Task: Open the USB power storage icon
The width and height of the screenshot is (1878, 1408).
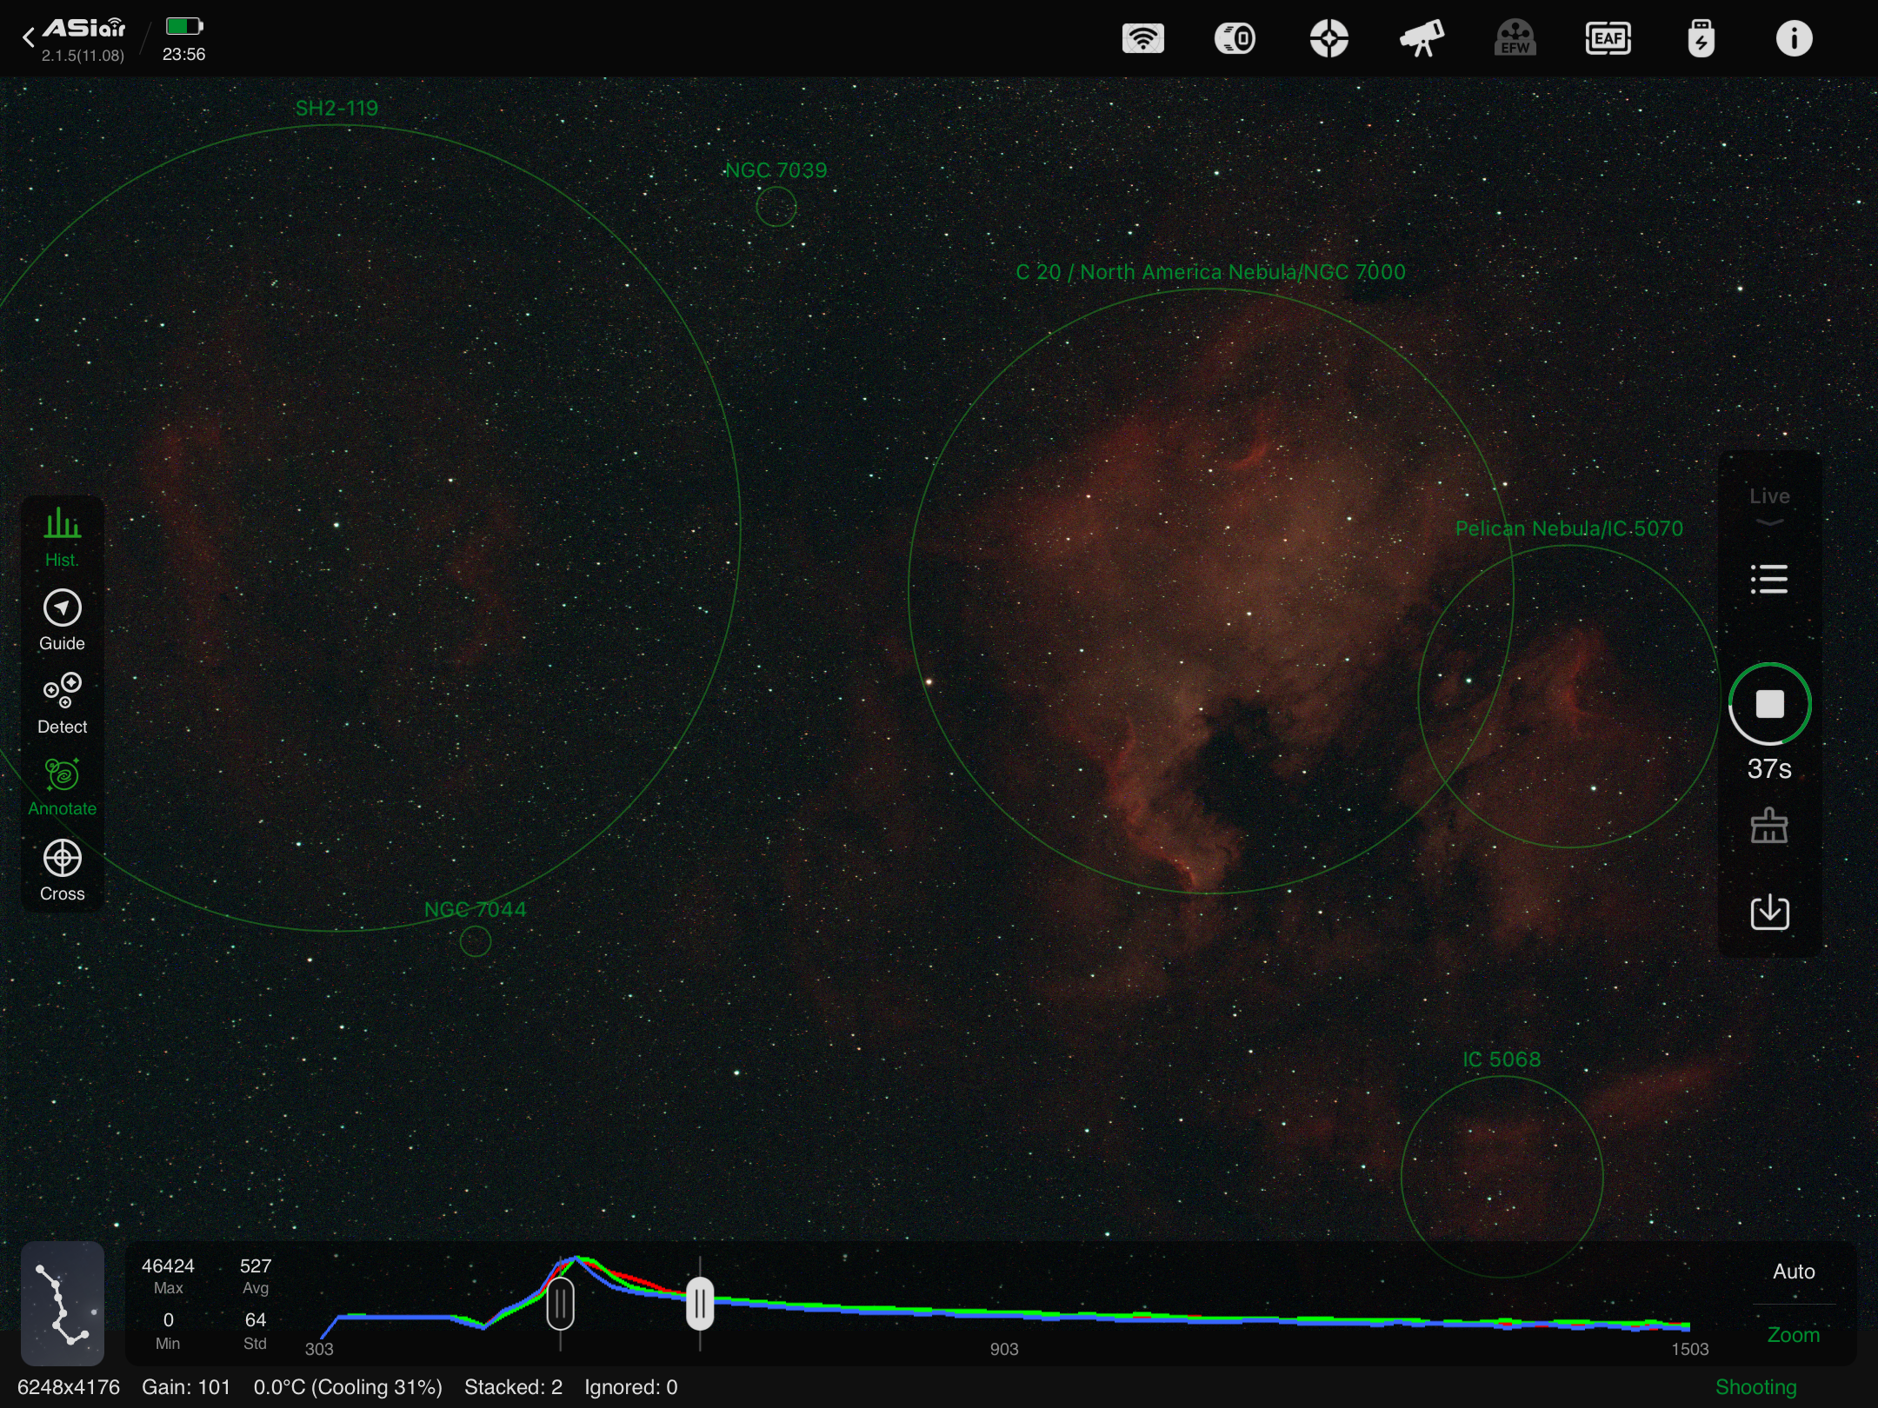Action: pyautogui.click(x=1701, y=39)
